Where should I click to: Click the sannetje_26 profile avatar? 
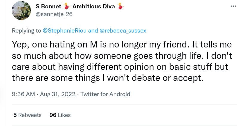tap(21, 11)
